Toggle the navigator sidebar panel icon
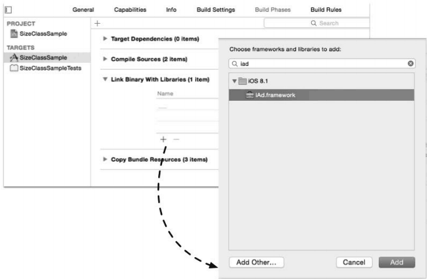This screenshot has width=427, height=279. point(9,10)
